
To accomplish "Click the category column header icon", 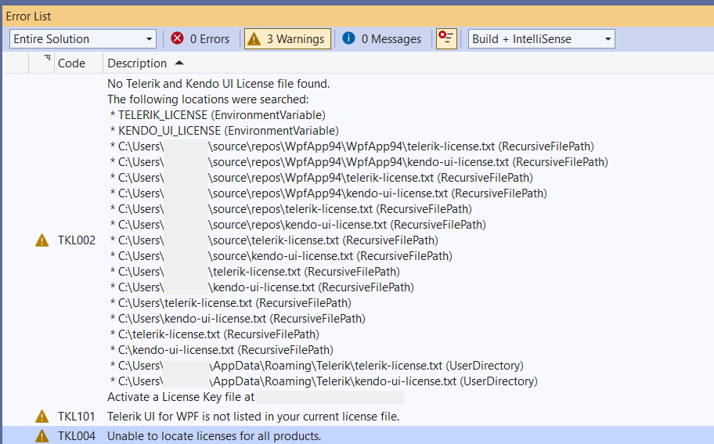I will (x=47, y=58).
